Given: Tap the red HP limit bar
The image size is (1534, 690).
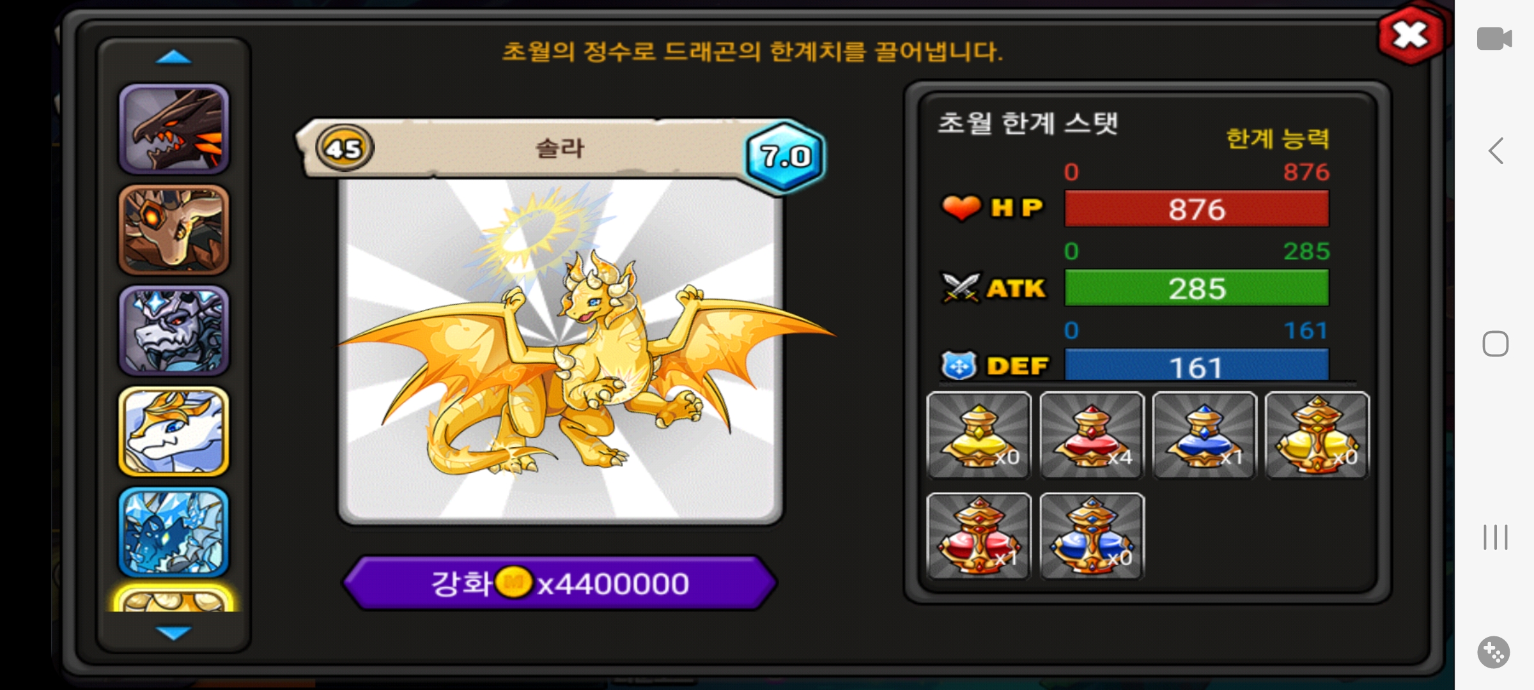Looking at the screenshot, I should pyautogui.click(x=1197, y=209).
